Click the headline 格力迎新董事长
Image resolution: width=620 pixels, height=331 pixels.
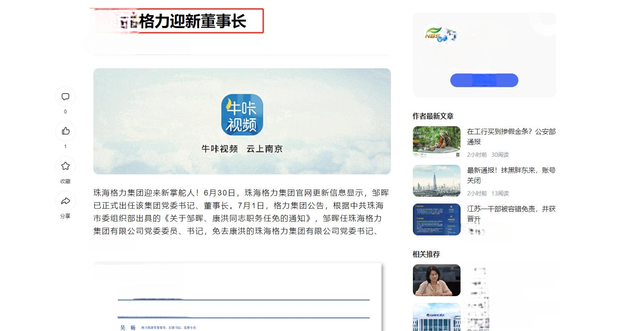tap(193, 21)
